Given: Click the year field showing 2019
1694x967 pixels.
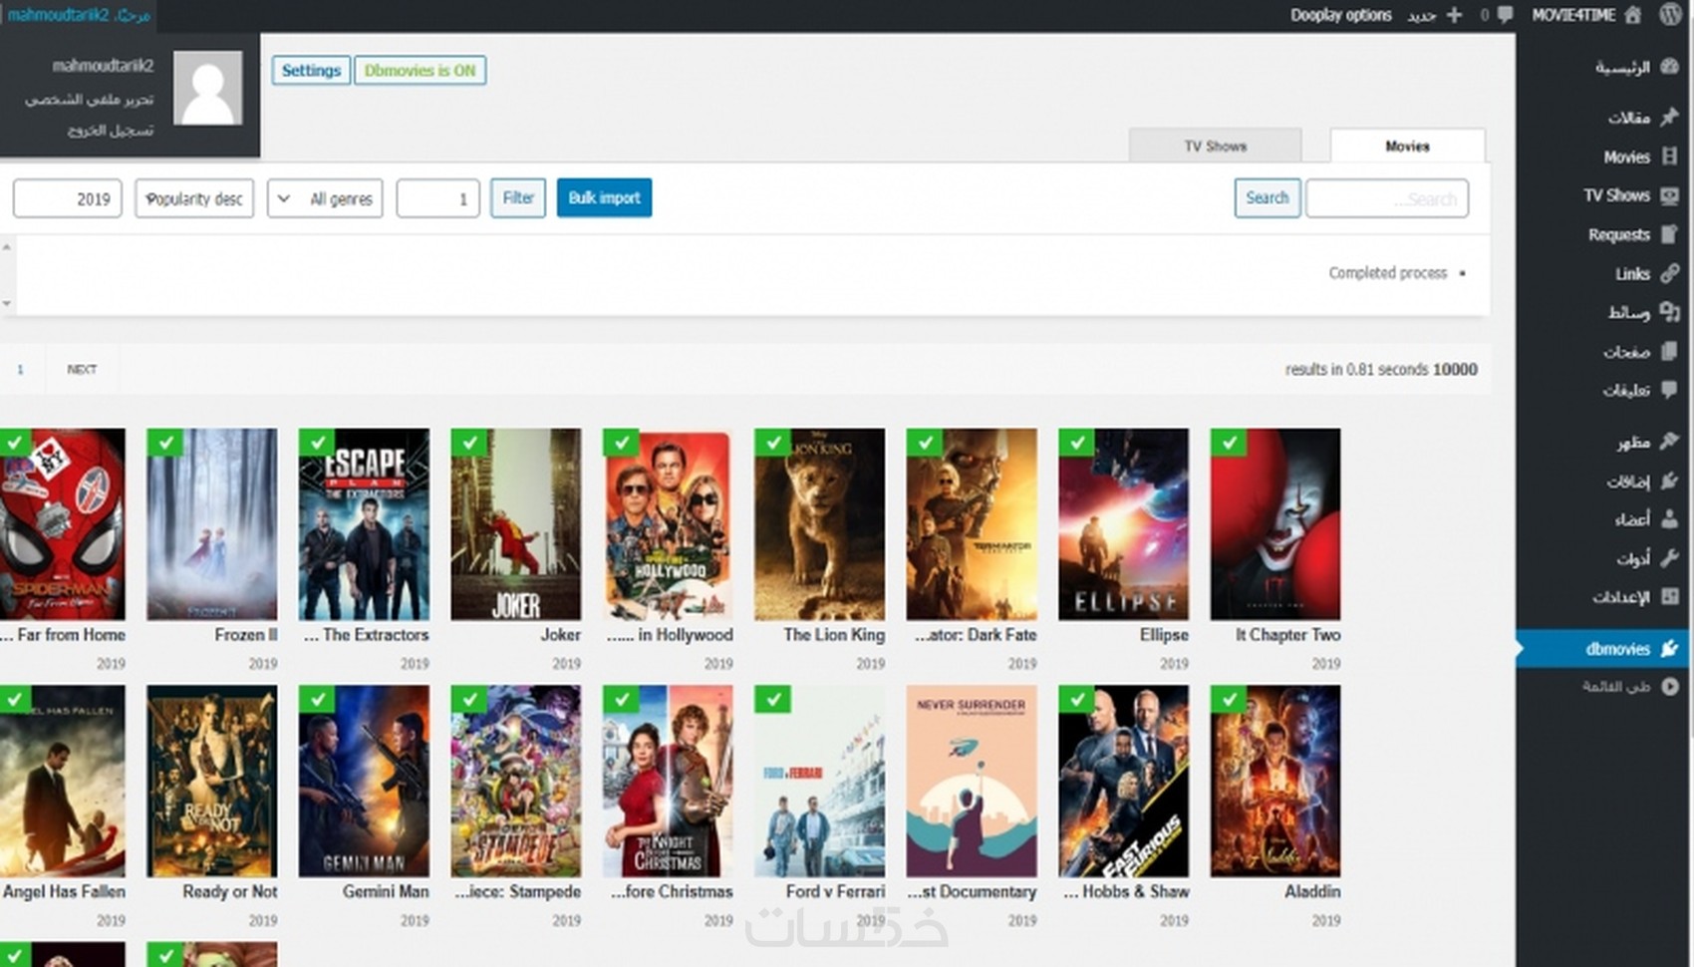Looking at the screenshot, I should (x=68, y=198).
